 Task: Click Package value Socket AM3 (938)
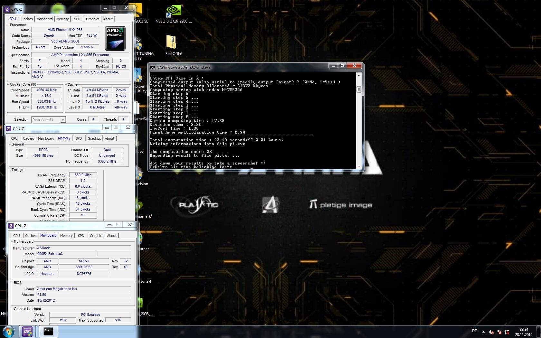[x=65, y=42]
